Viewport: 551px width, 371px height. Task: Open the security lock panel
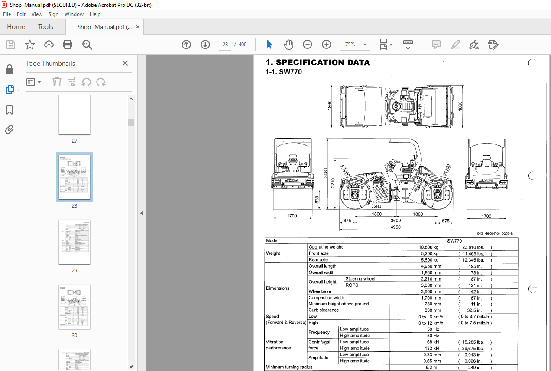[10, 69]
